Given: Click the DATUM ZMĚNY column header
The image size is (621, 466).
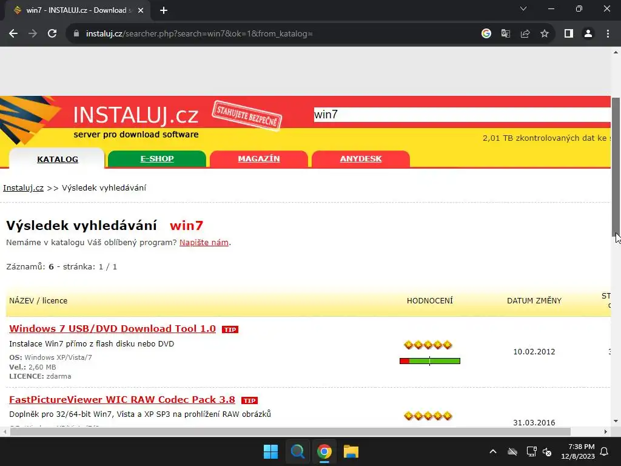Looking at the screenshot, I should [534, 301].
